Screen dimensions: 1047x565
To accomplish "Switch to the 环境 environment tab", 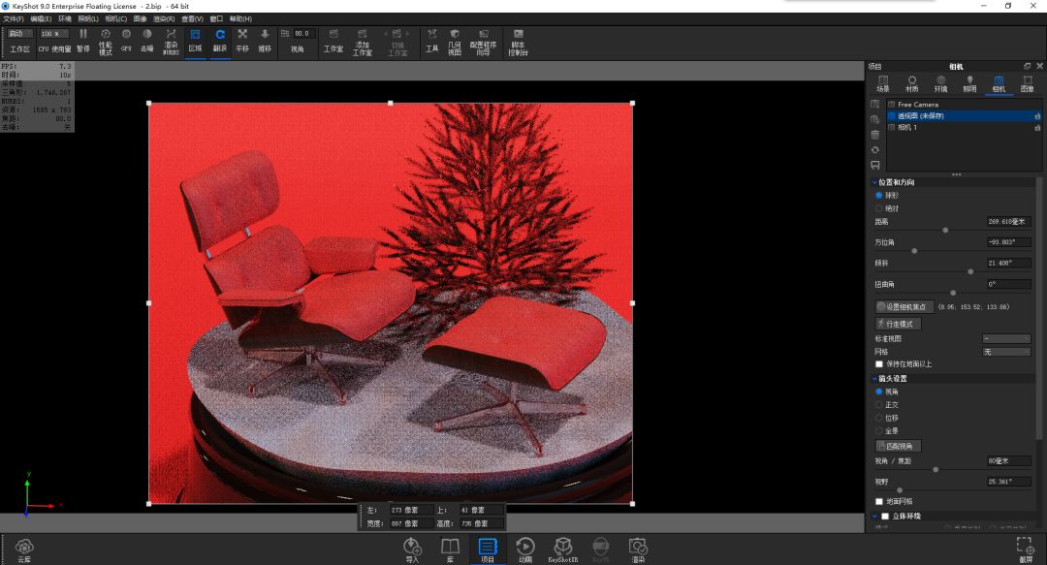I will click(x=940, y=84).
